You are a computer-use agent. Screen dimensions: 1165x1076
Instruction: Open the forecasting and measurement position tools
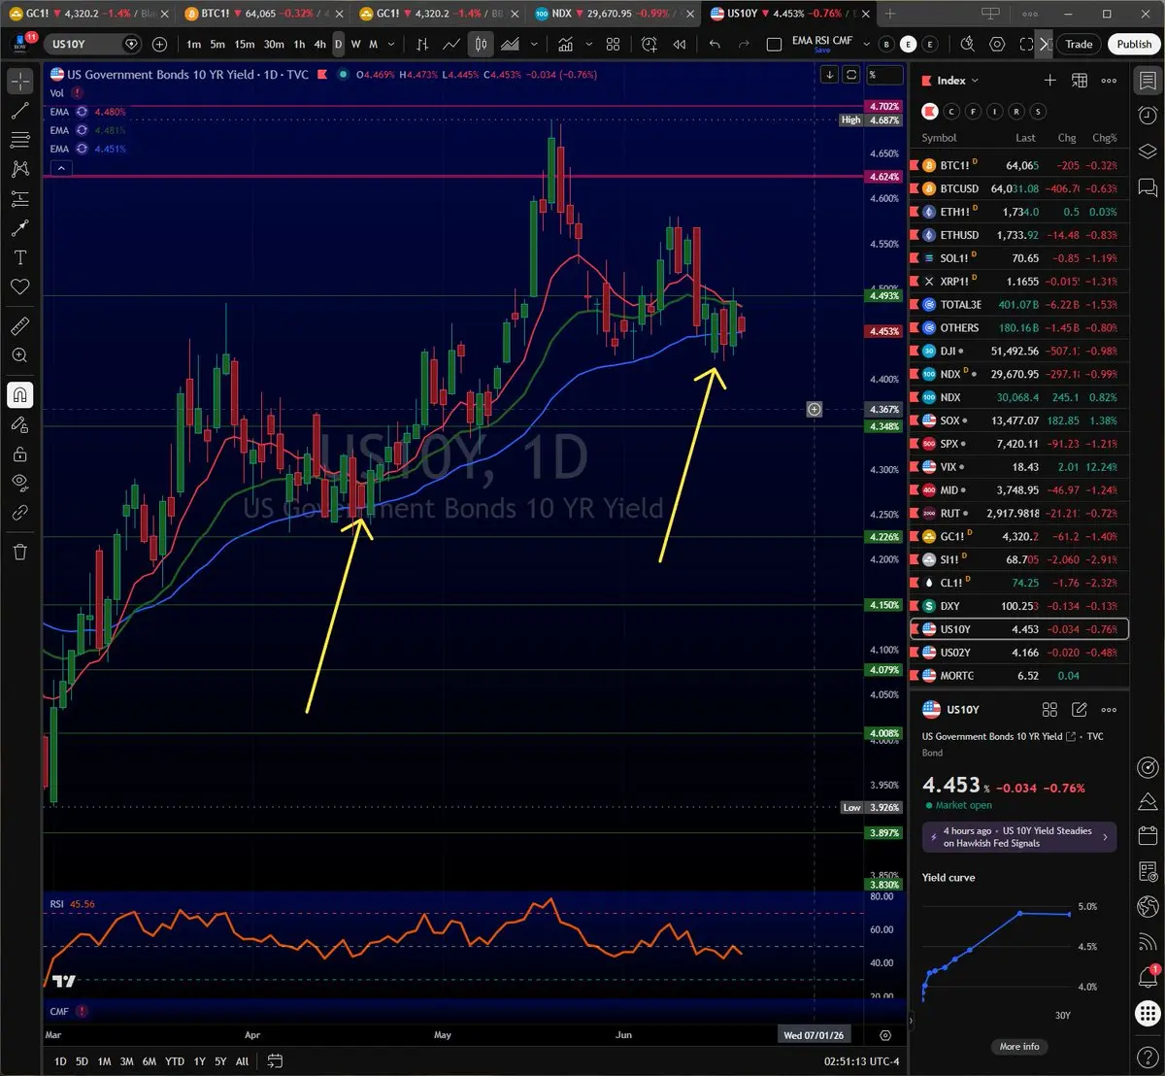point(20,199)
